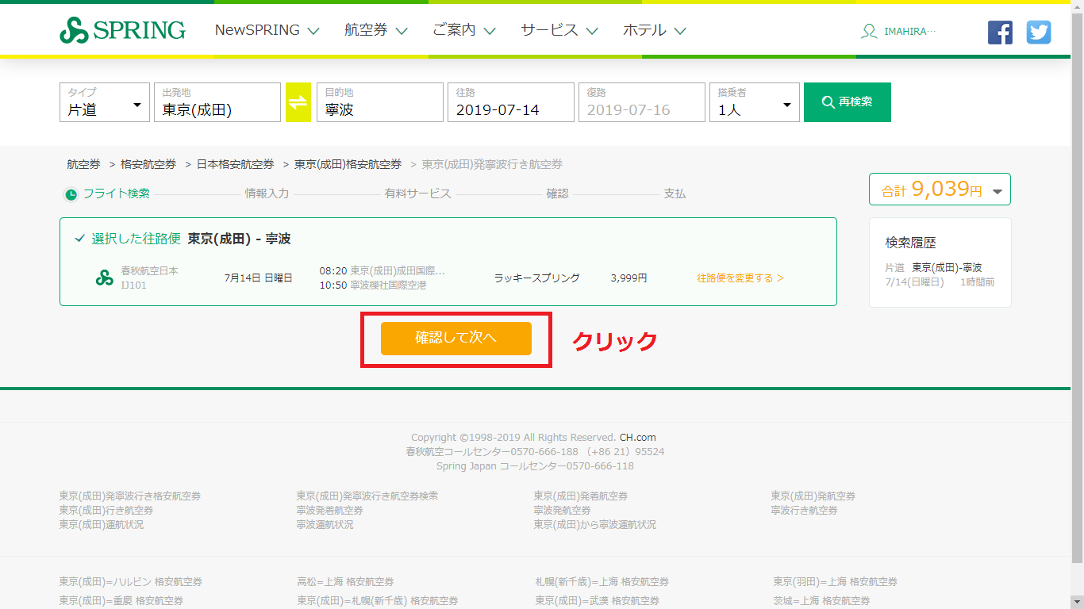Swap origin and destination with arrows icon
This screenshot has height=609, width=1084.
click(x=298, y=102)
